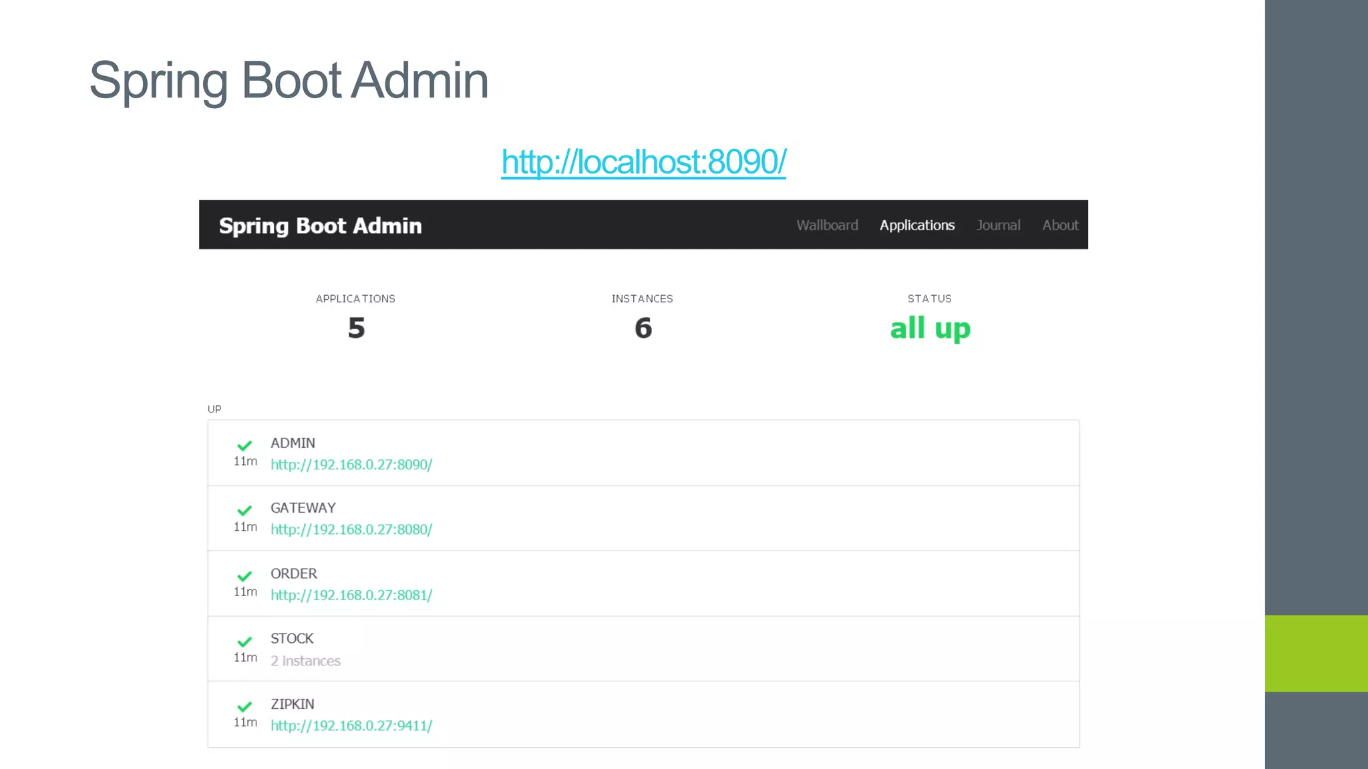
Task: Click the 11m uptime for ZIPKIN
Action: click(x=245, y=722)
